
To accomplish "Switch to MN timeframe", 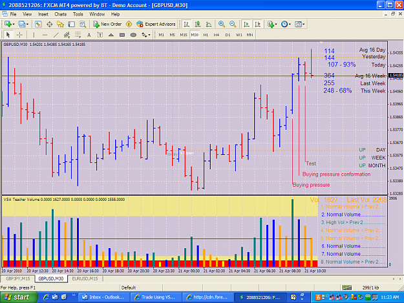I will tap(250, 35).
